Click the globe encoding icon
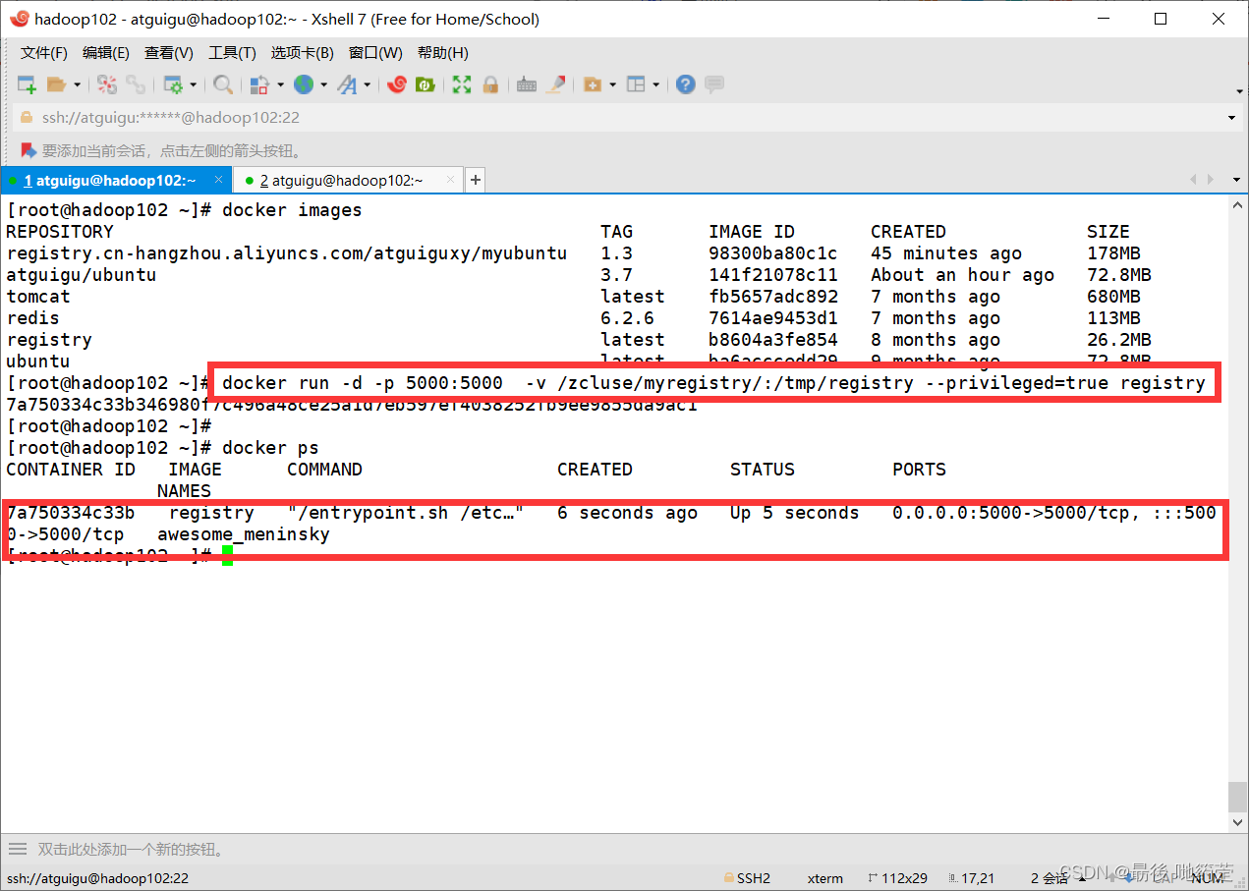 (304, 84)
